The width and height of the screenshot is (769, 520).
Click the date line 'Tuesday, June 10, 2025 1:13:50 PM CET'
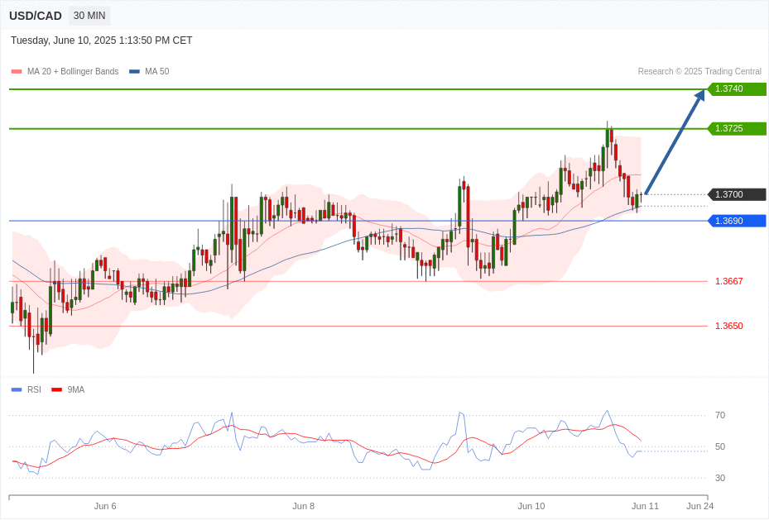point(102,41)
